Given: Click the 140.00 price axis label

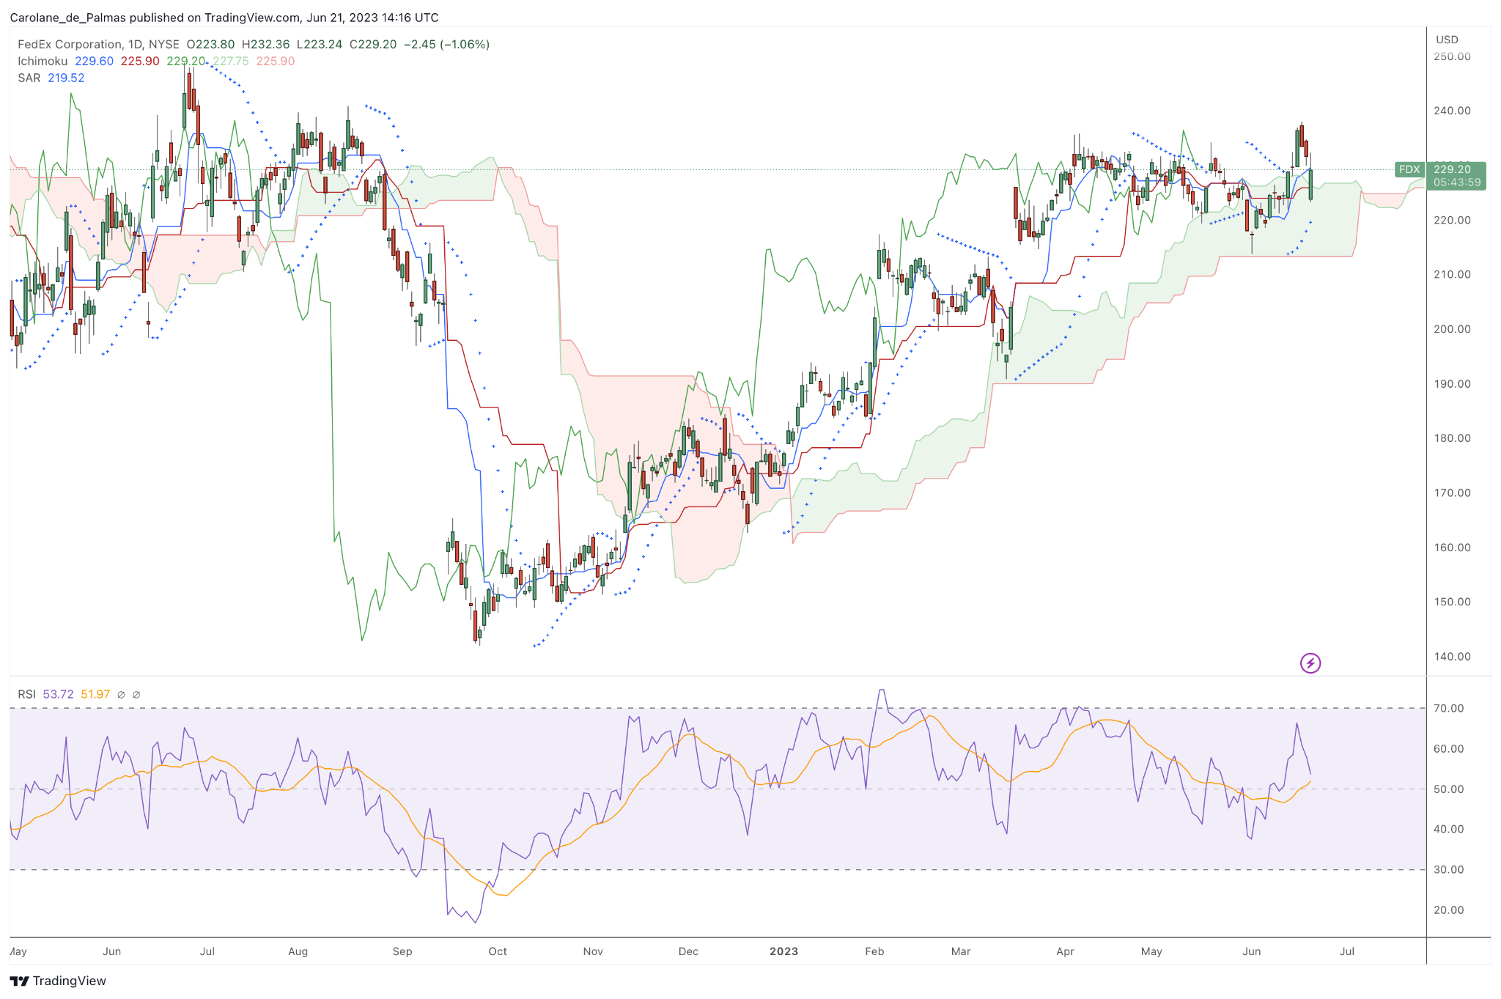Looking at the screenshot, I should click(x=1452, y=657).
